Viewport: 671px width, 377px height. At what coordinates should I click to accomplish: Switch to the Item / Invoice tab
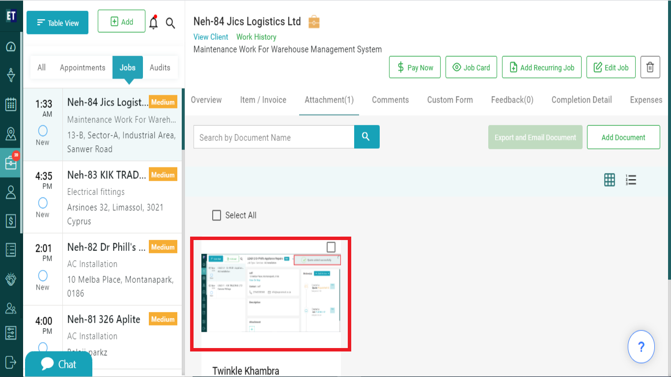(x=263, y=100)
